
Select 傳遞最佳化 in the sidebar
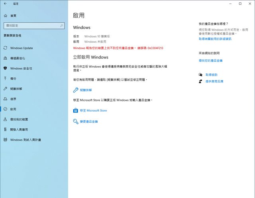click(x=18, y=58)
